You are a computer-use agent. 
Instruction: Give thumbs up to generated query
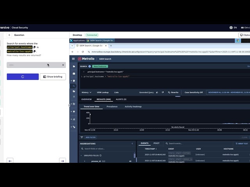[157, 92]
